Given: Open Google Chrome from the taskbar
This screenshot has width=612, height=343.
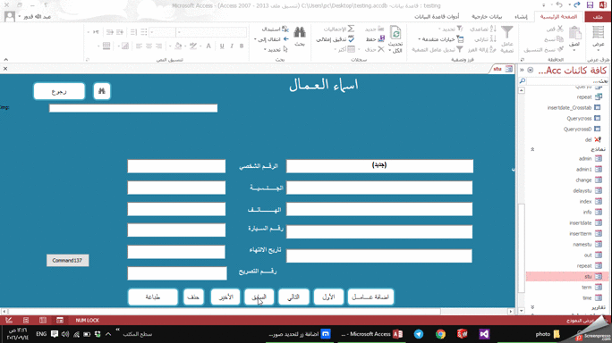Looking at the screenshot, I should (x=440, y=334).
